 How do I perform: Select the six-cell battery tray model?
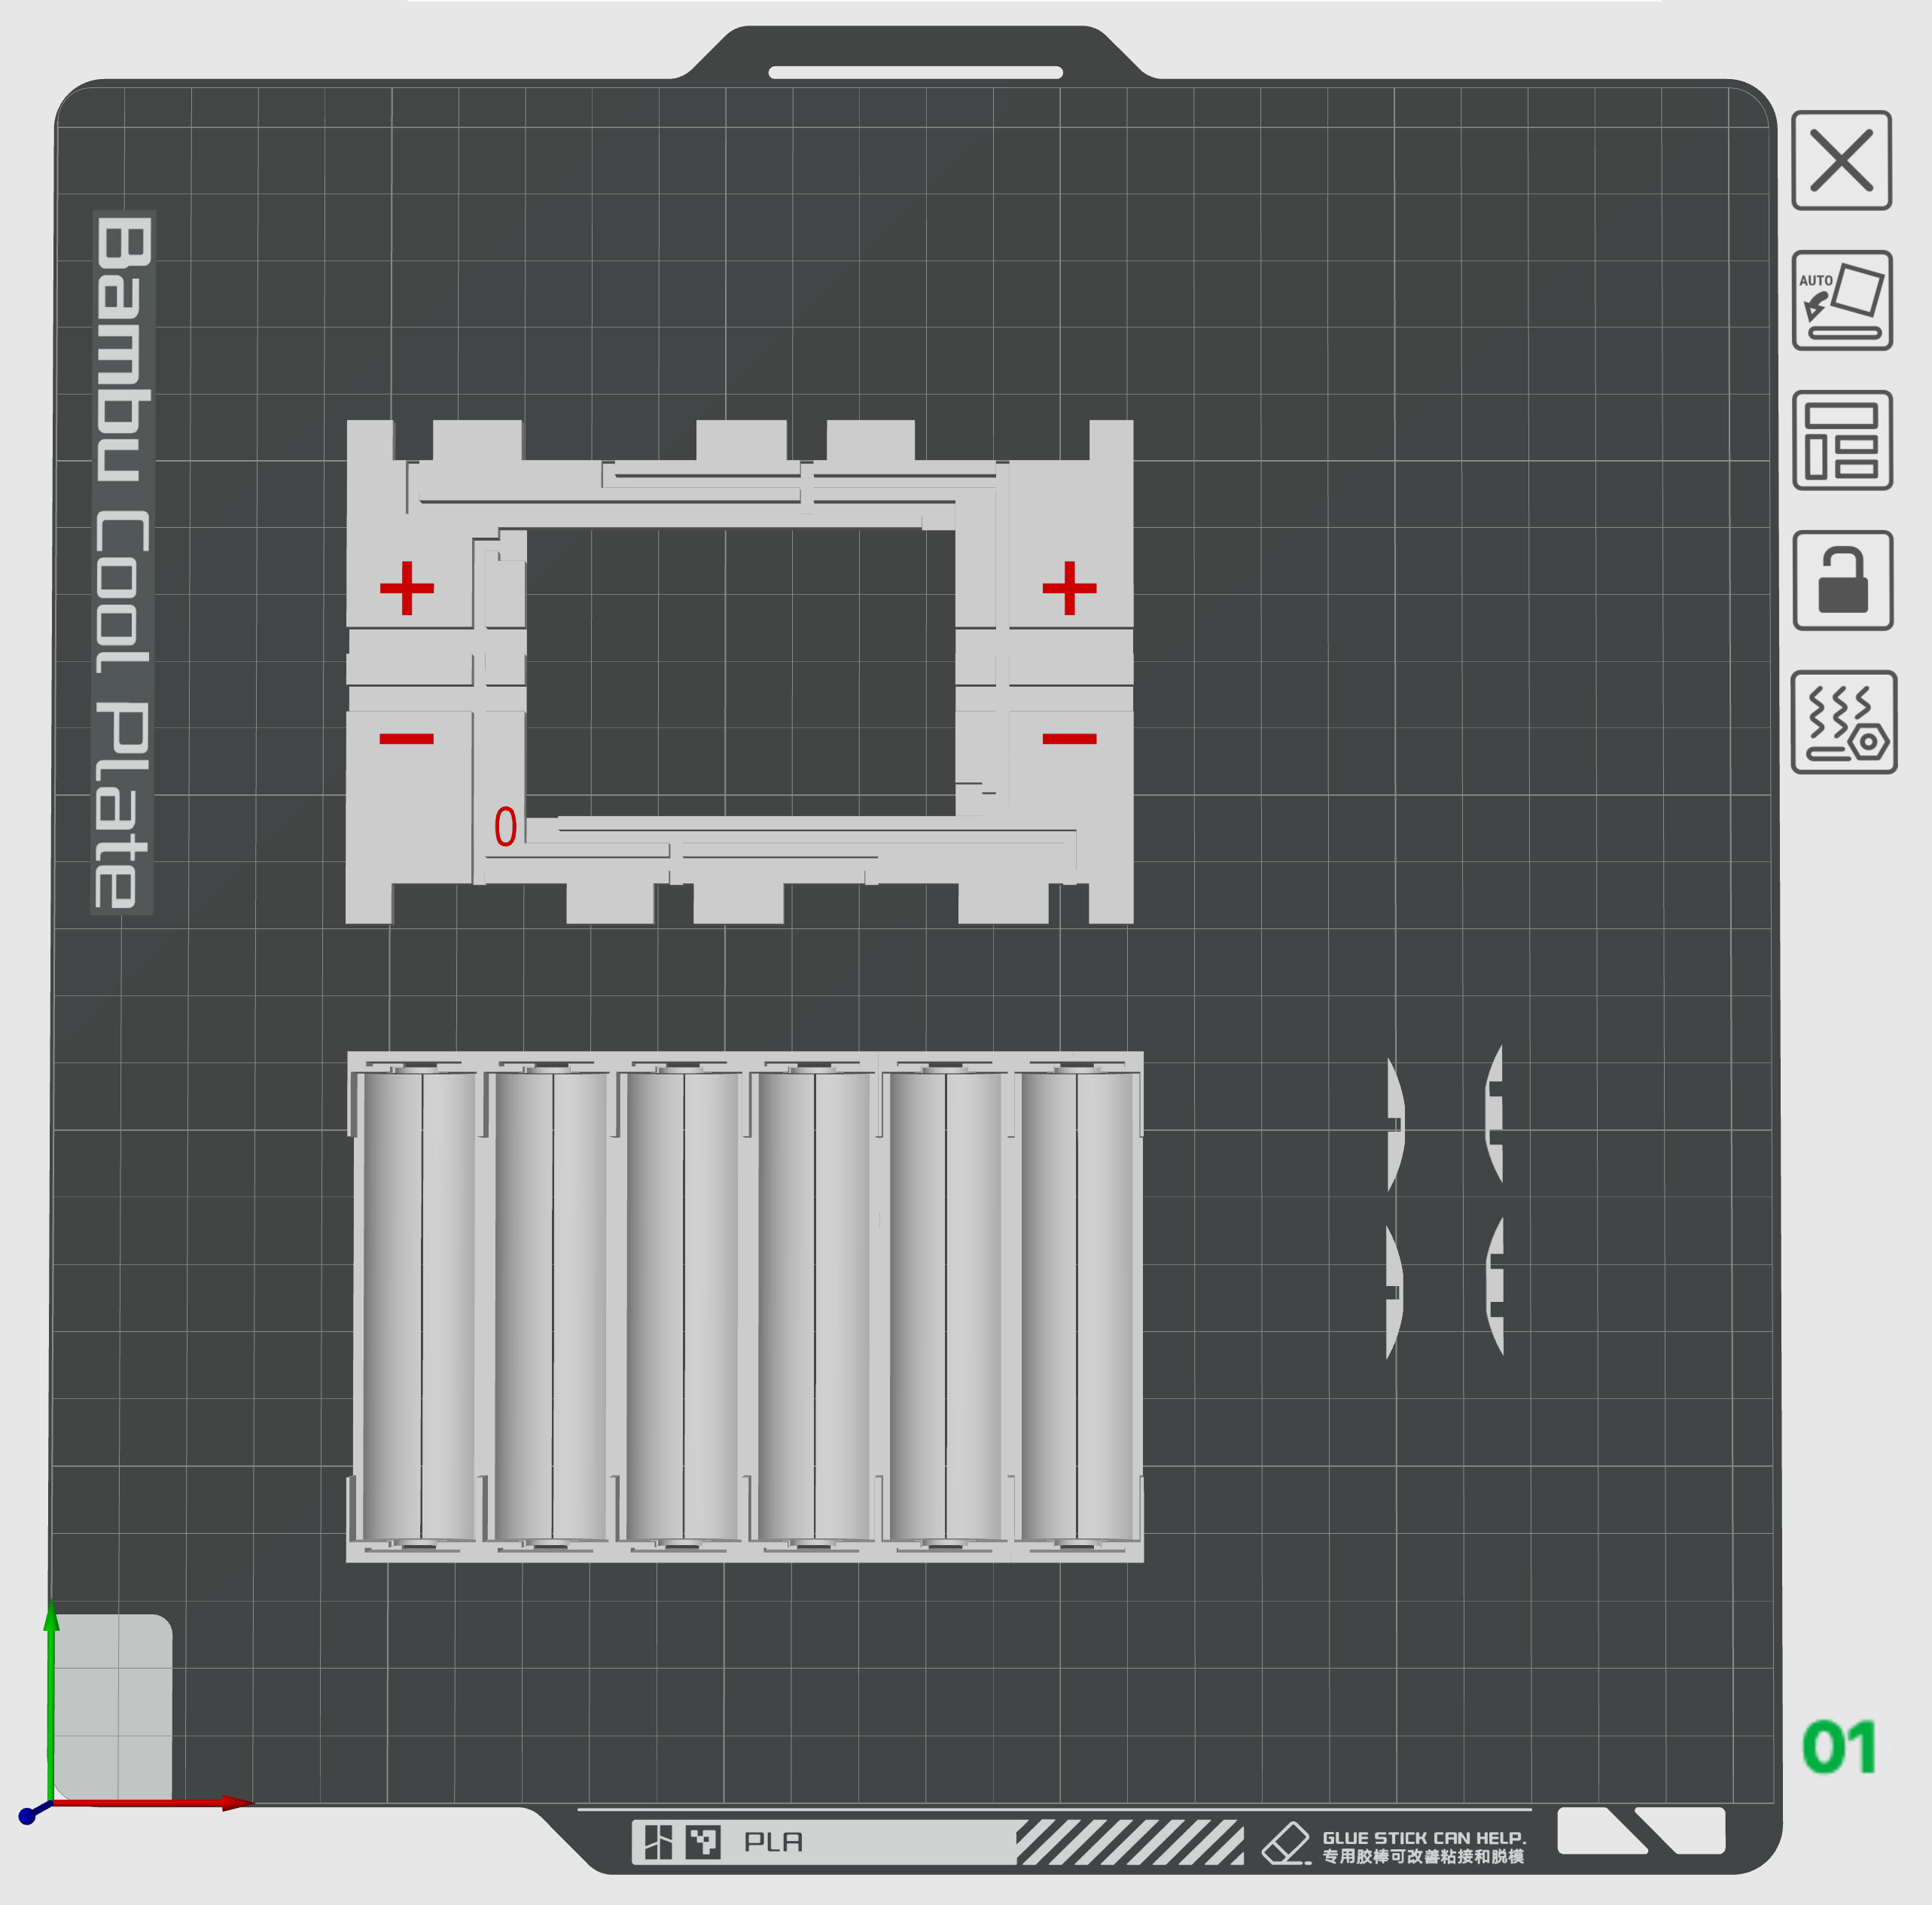(745, 1306)
